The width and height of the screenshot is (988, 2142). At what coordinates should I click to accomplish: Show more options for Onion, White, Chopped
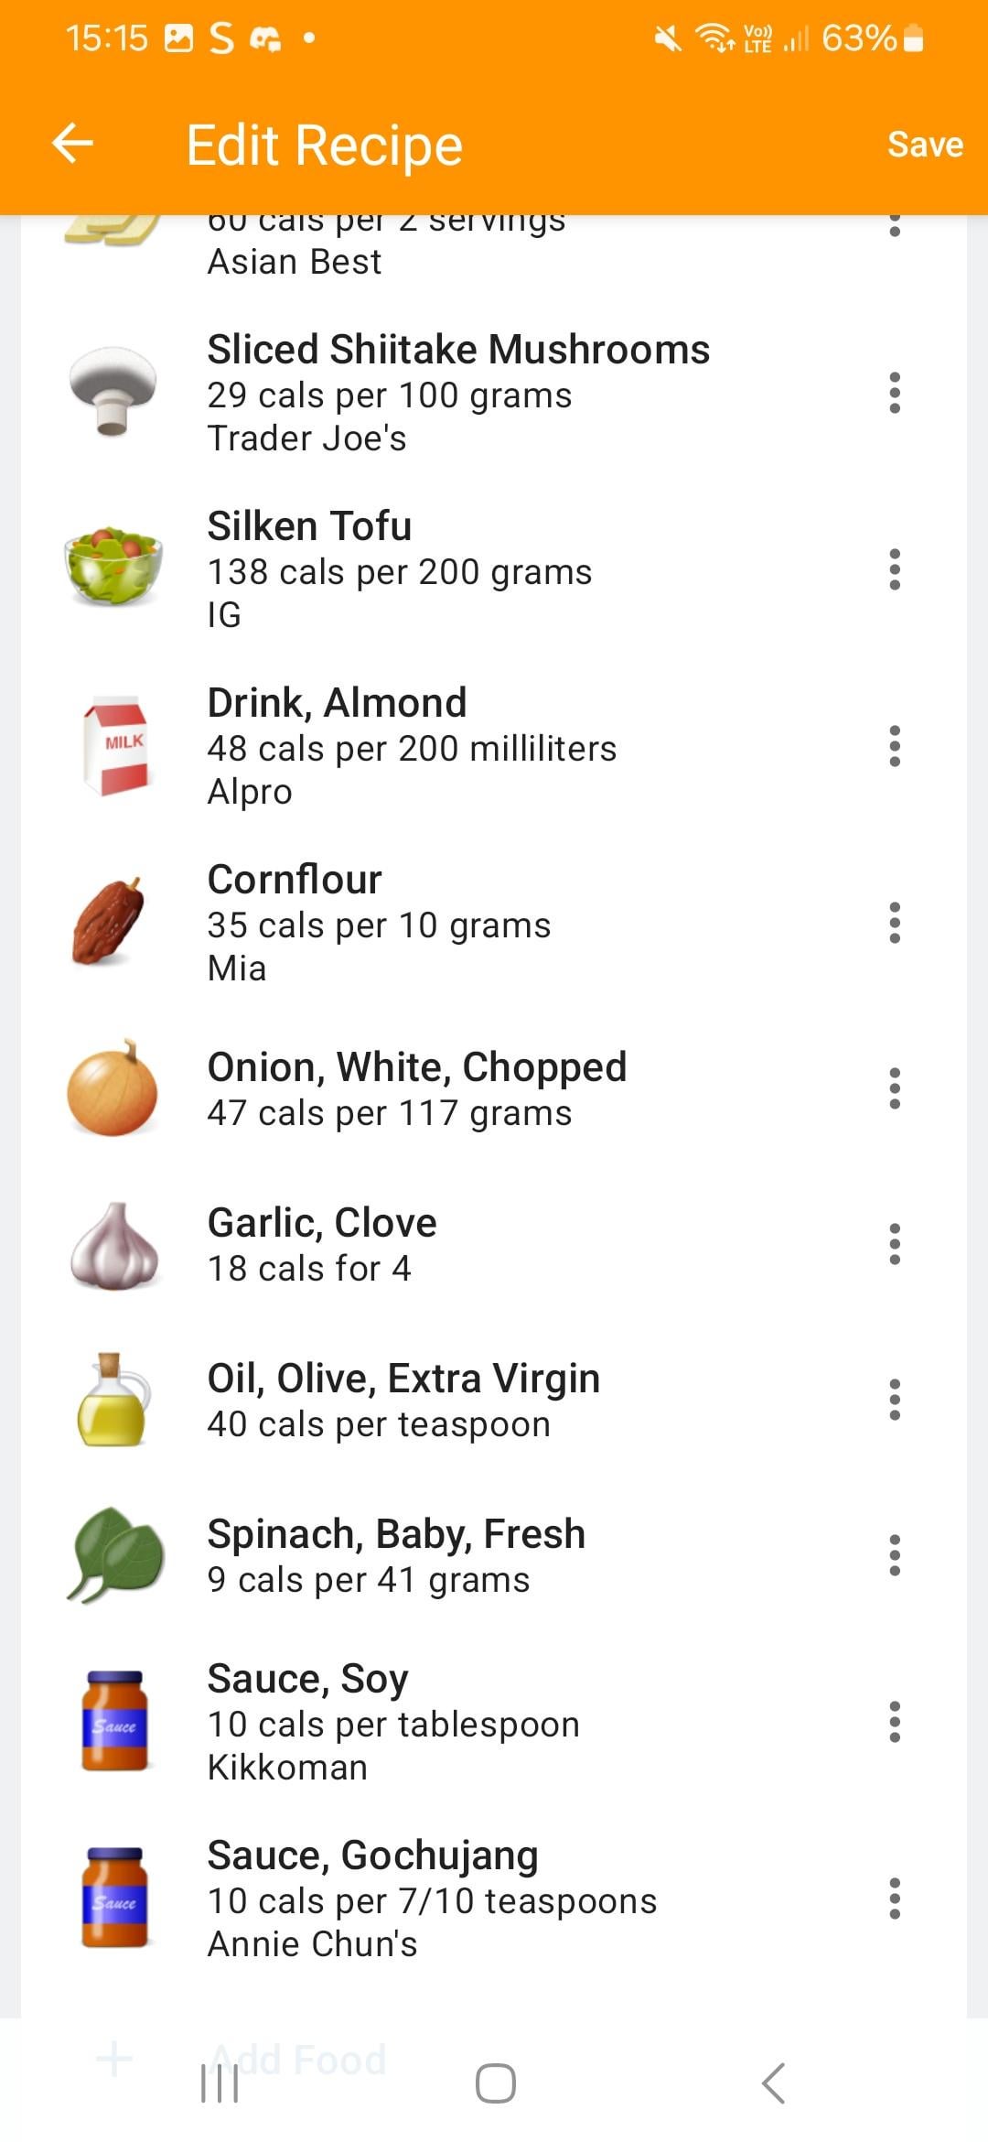[x=895, y=1088]
